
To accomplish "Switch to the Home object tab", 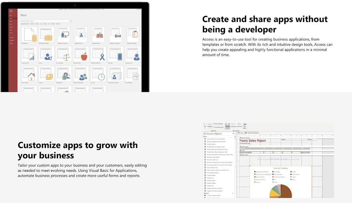I will [242, 133].
